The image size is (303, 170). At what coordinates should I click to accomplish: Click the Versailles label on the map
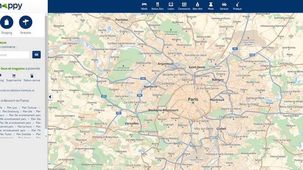131,124
